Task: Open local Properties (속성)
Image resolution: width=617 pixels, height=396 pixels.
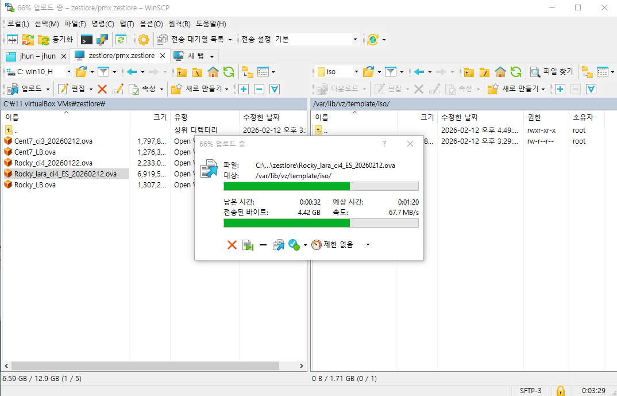Action: click(x=142, y=89)
